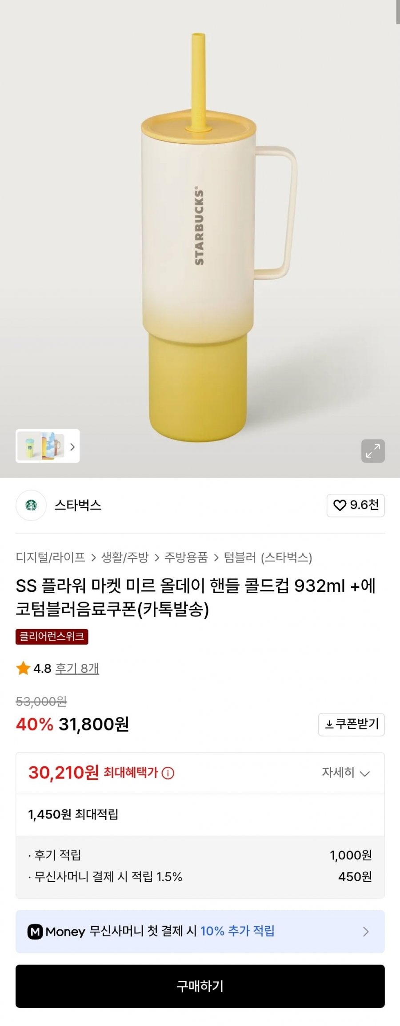400x1026 pixels.
Task: Open the product image thumbnail gallery
Action: (41, 446)
